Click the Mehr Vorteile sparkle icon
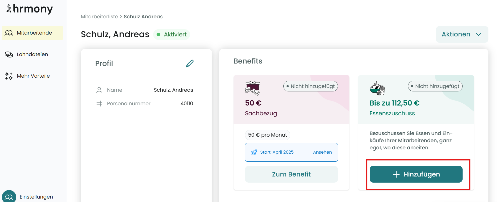 click(x=9, y=76)
